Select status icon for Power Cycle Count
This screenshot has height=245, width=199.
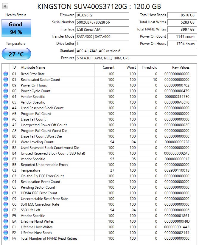coord(6,91)
